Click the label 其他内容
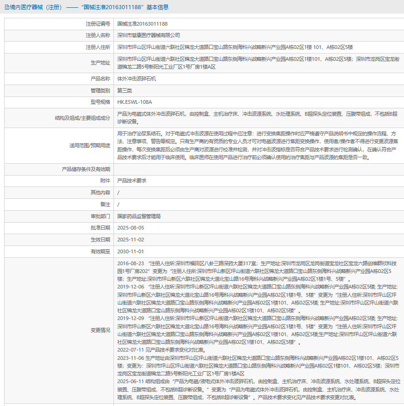The height and width of the screenshot is (406, 404). tap(100, 192)
